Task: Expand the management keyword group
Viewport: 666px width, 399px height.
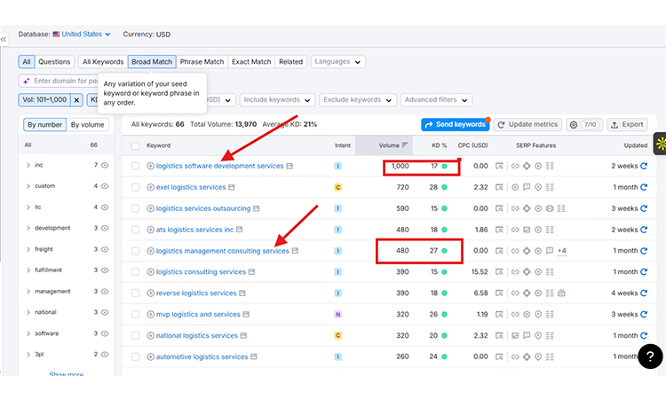Action: tap(28, 292)
